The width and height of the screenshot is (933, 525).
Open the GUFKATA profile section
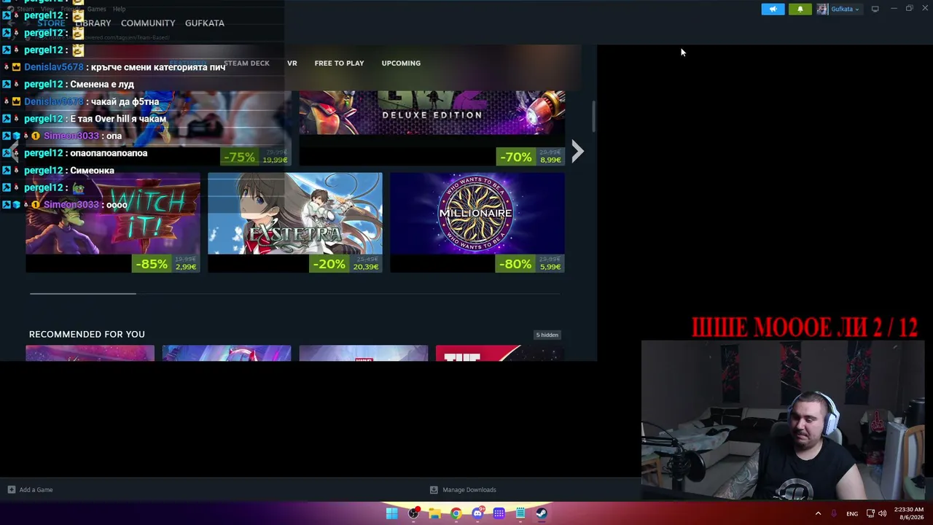pyautogui.click(x=205, y=23)
